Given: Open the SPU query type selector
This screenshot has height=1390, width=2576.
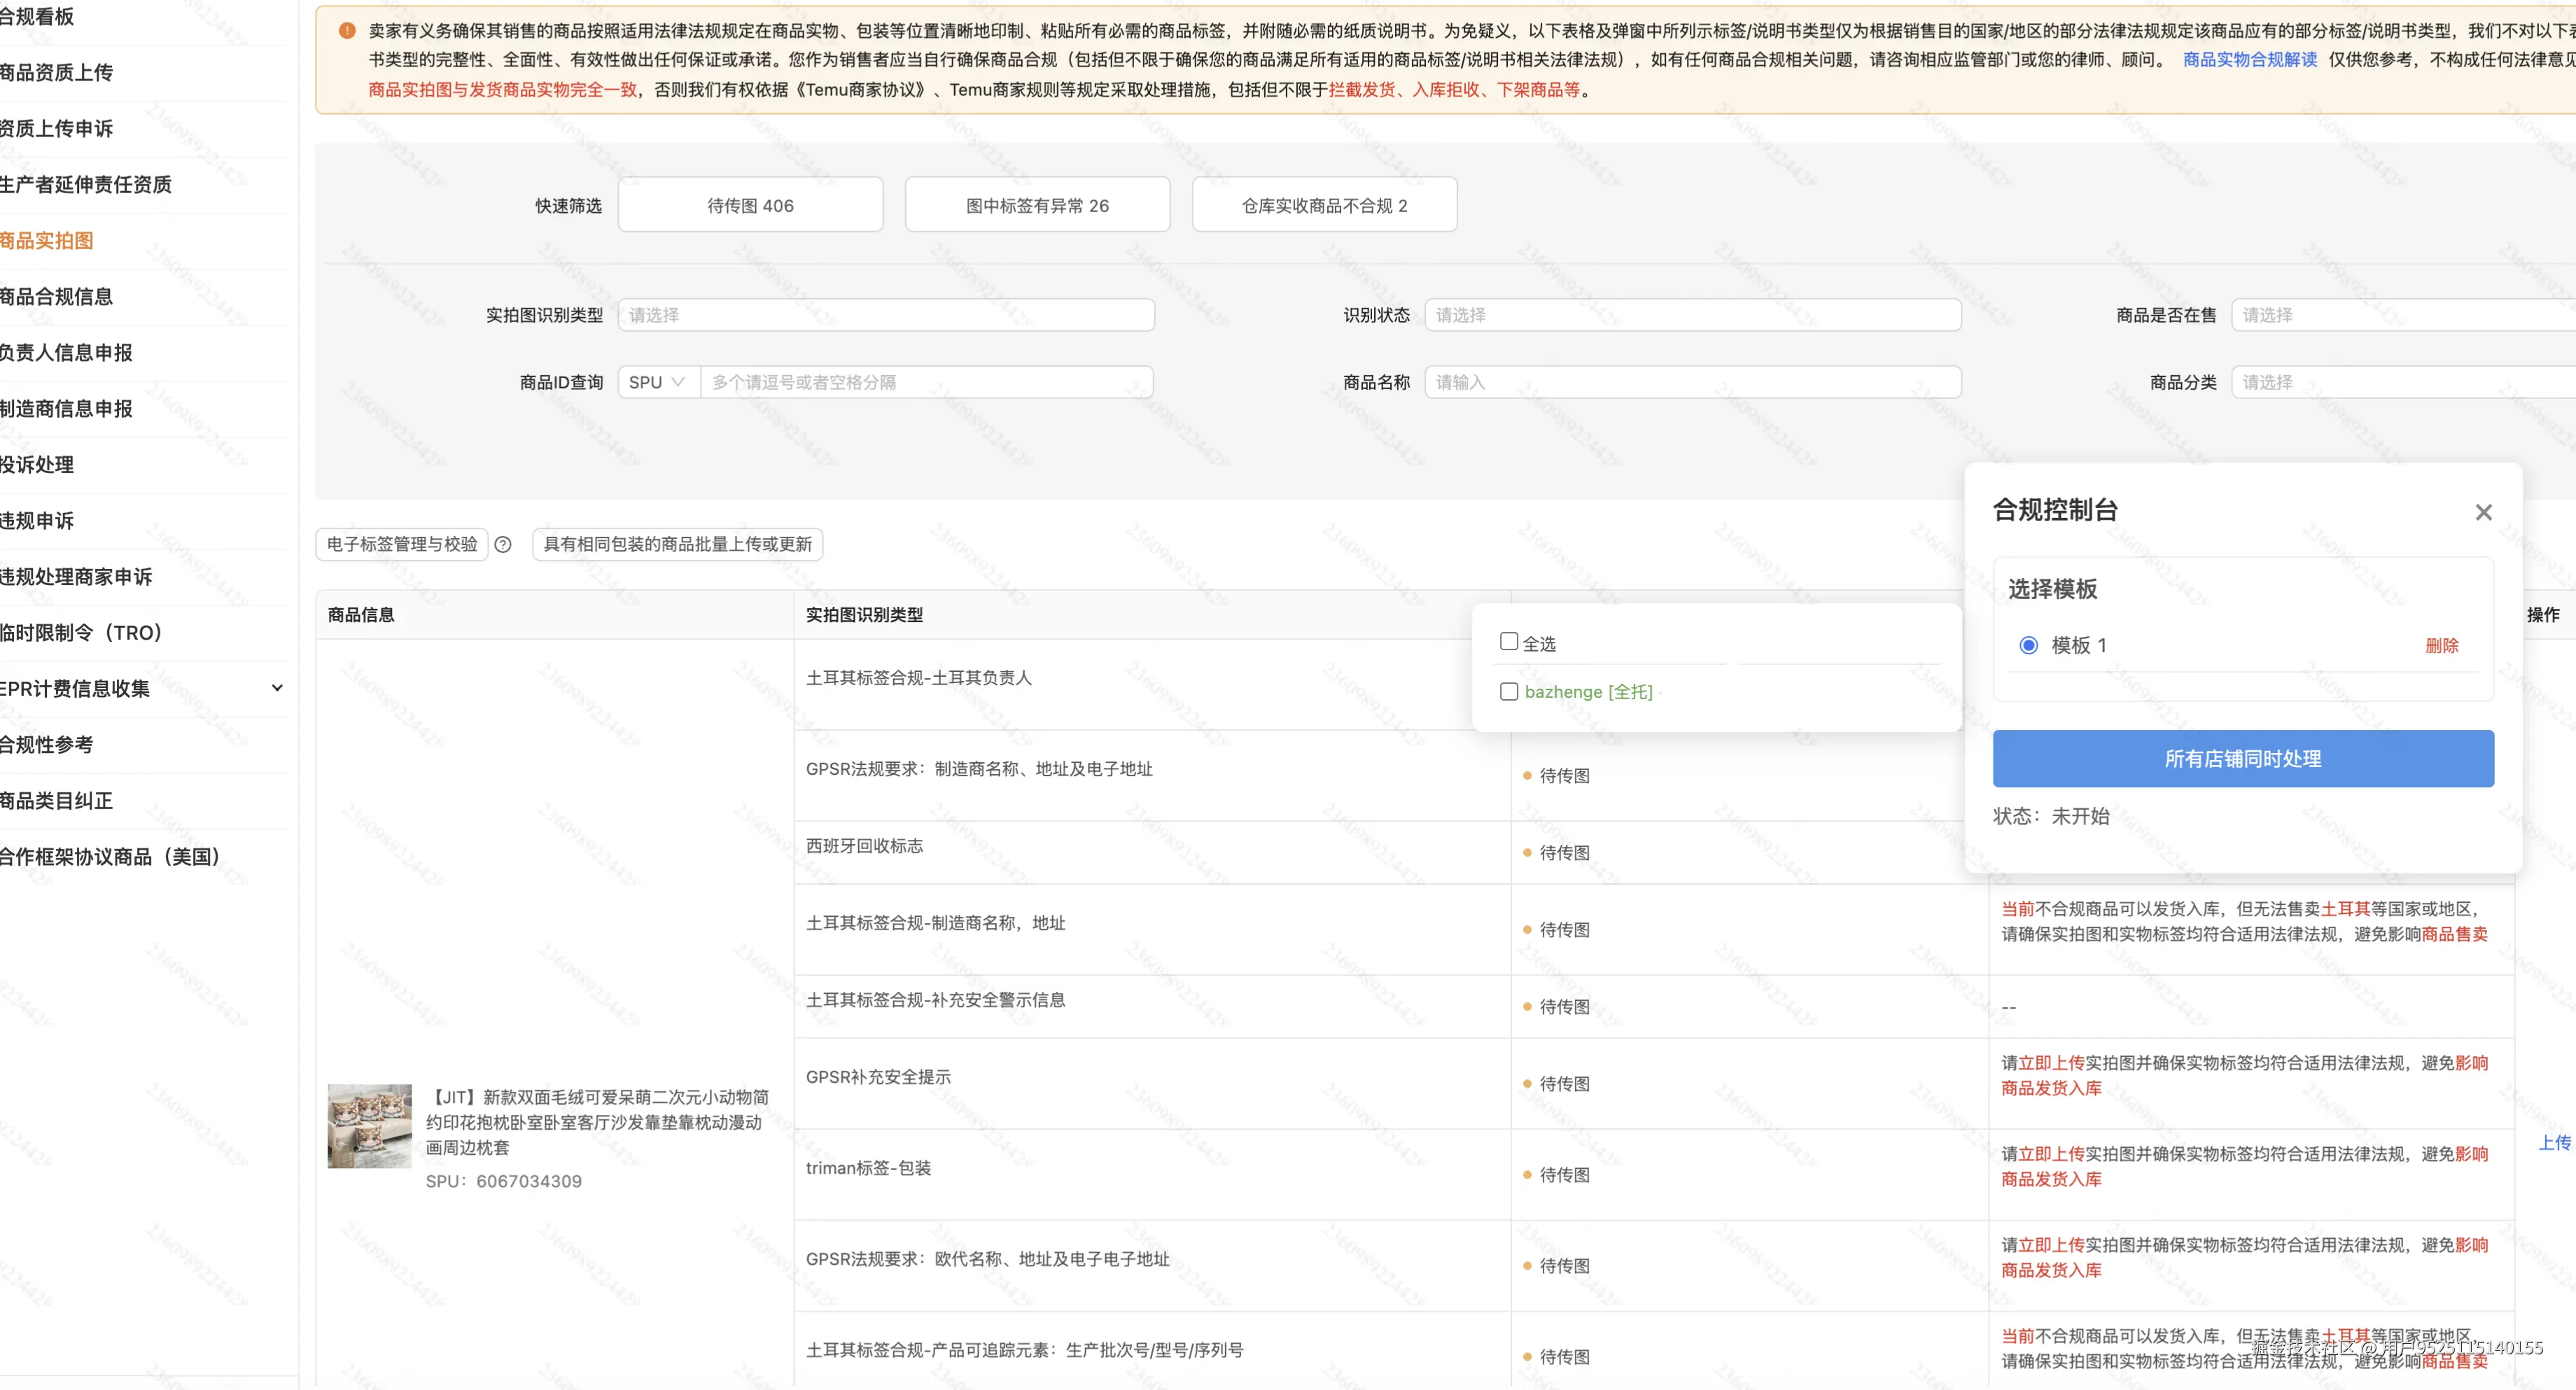Looking at the screenshot, I should pyautogui.click(x=657, y=381).
